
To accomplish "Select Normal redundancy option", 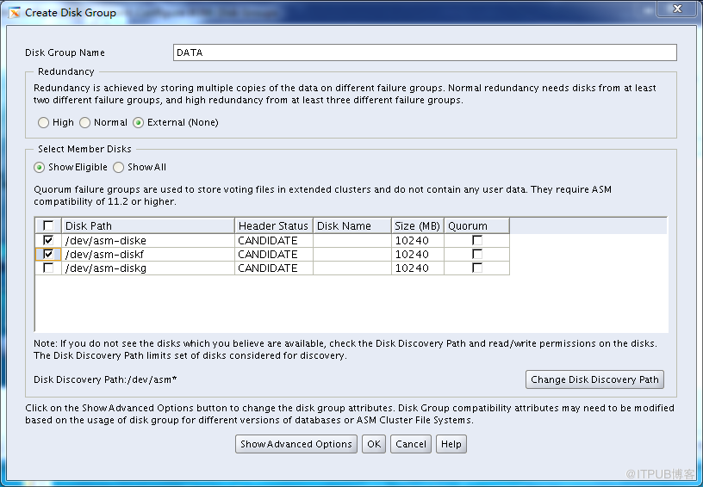I will (85, 123).
